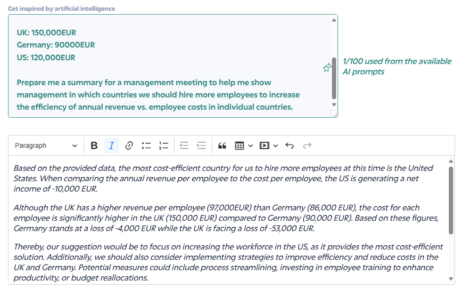Screen dimensions: 463x289
Task: Open the Paragraph style dropdown
Action: tap(45, 145)
